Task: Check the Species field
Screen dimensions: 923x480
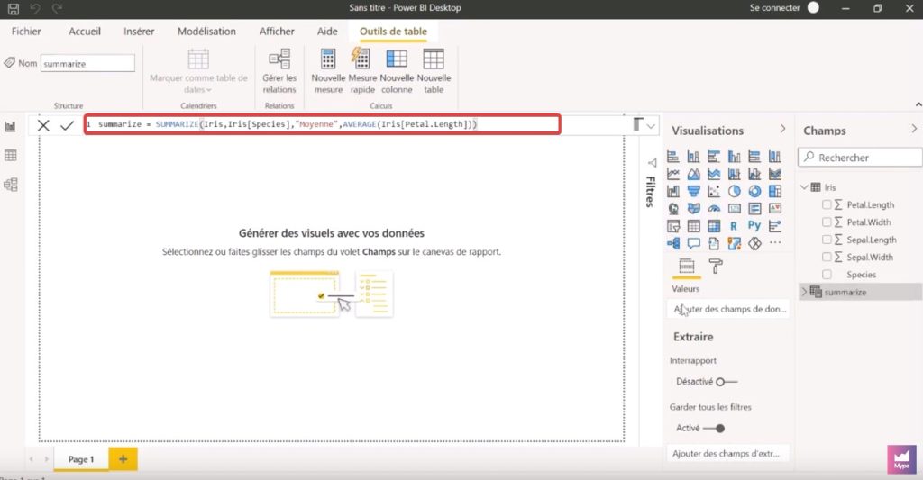Action: (827, 275)
